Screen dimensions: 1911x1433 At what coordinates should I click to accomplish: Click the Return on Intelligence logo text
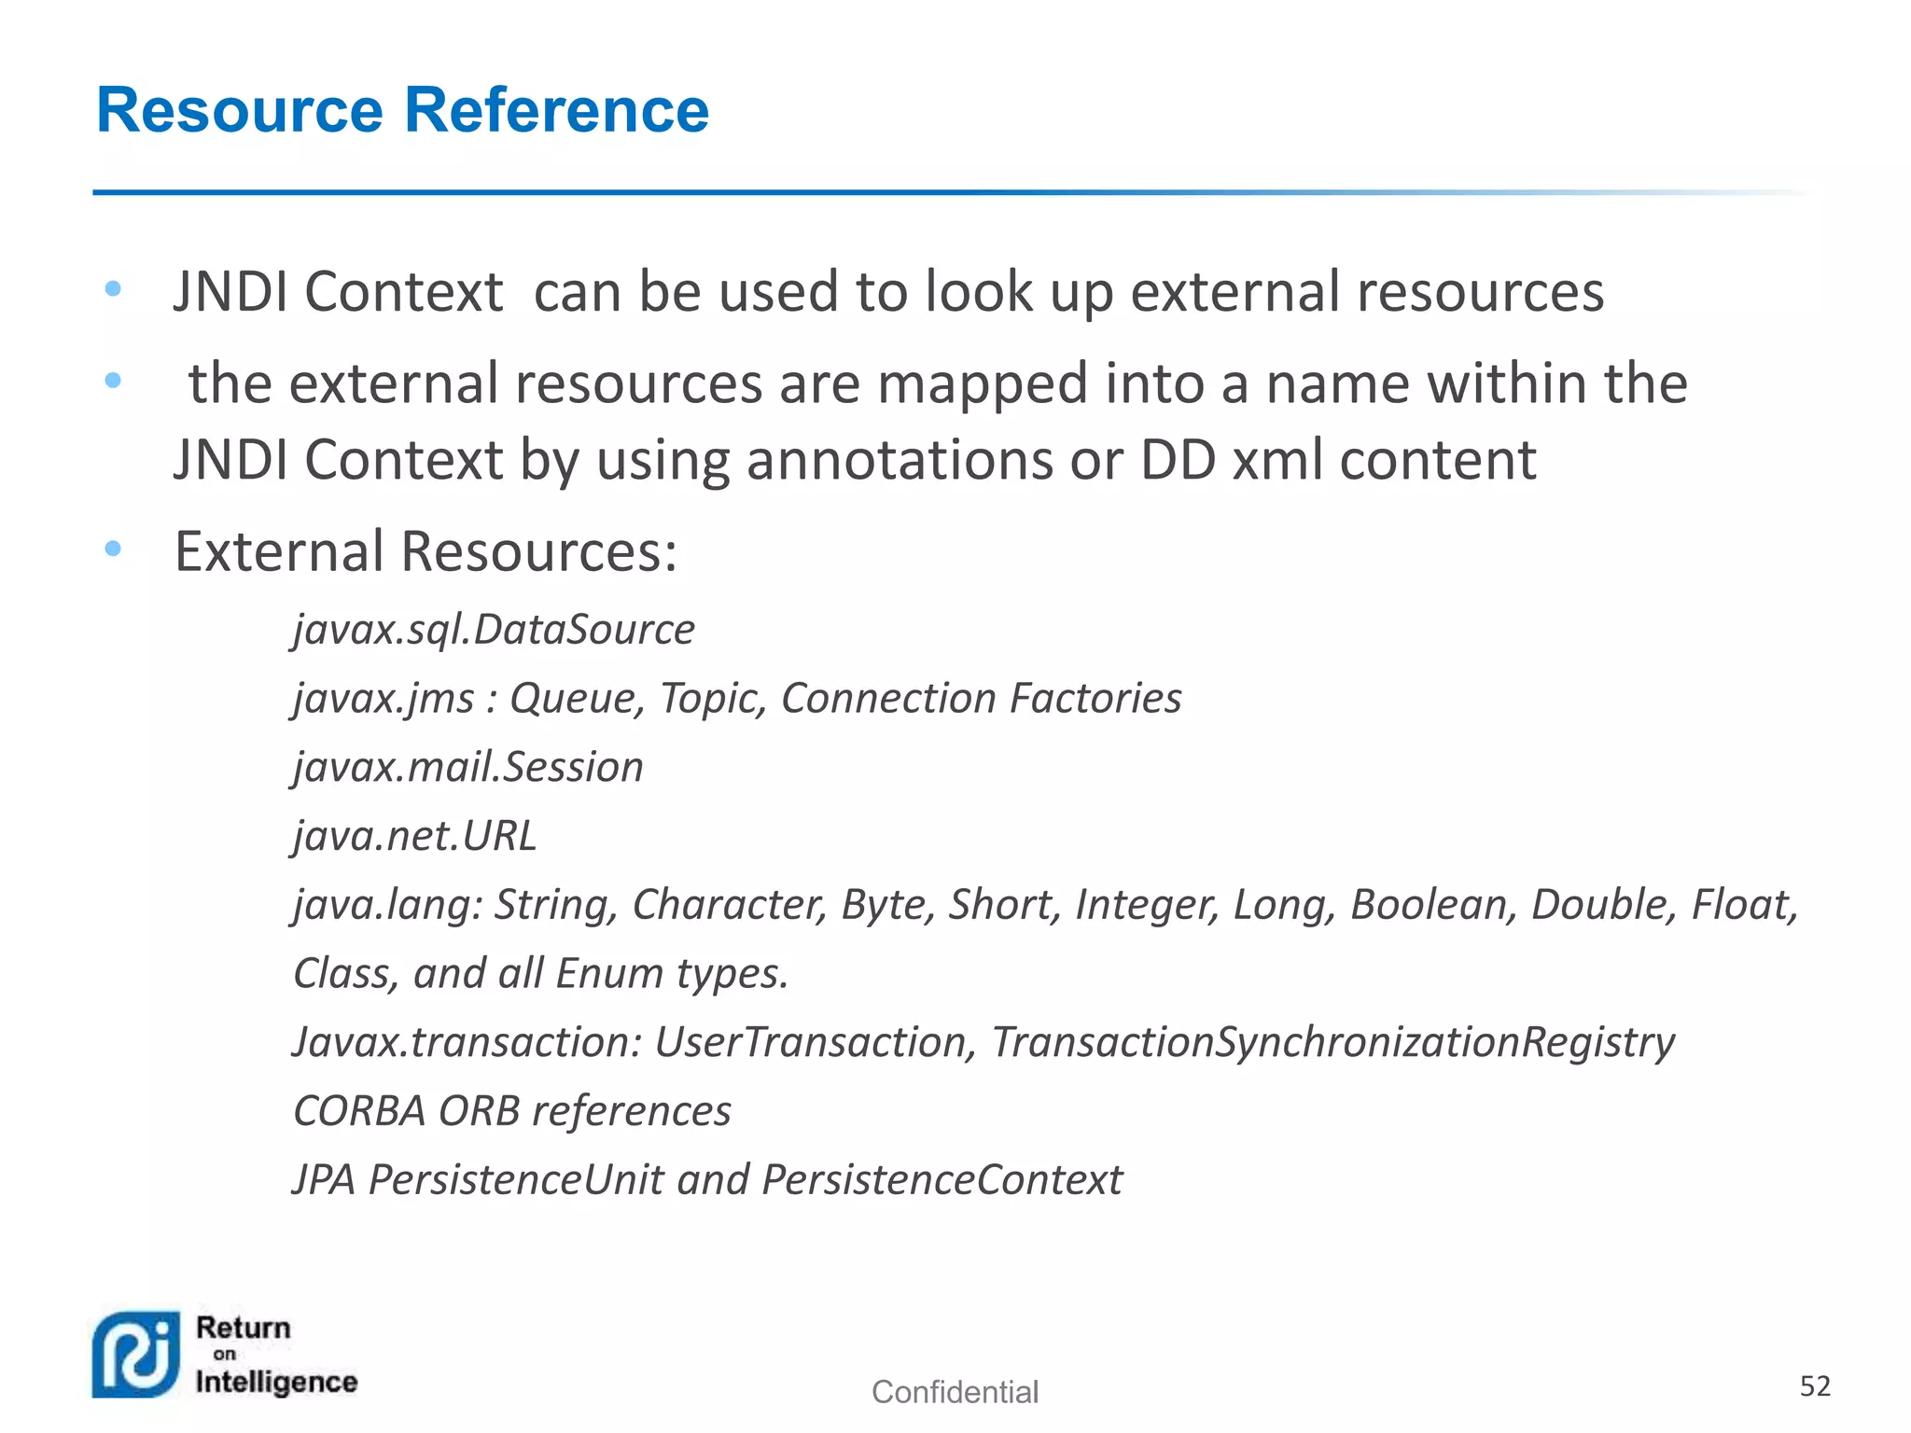pos(275,1355)
